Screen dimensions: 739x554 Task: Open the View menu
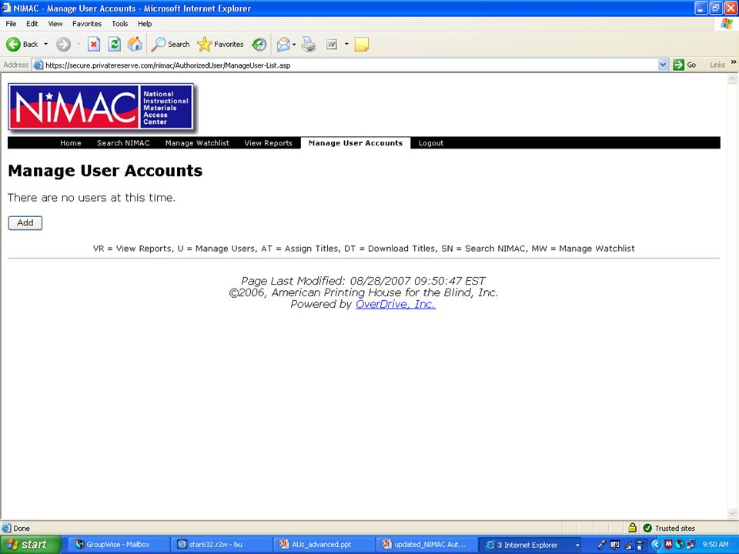tap(55, 24)
